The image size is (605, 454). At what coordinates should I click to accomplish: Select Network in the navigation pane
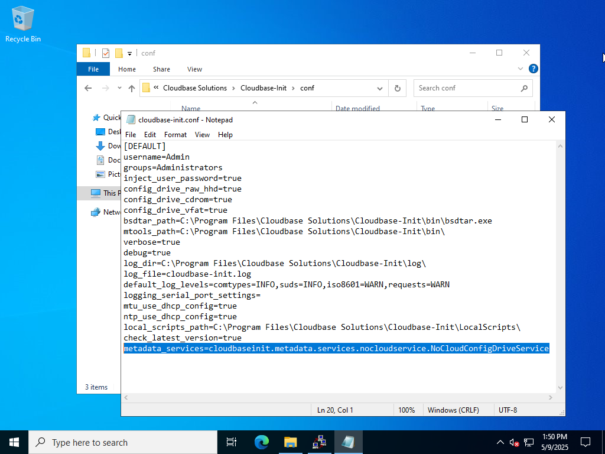pos(105,212)
